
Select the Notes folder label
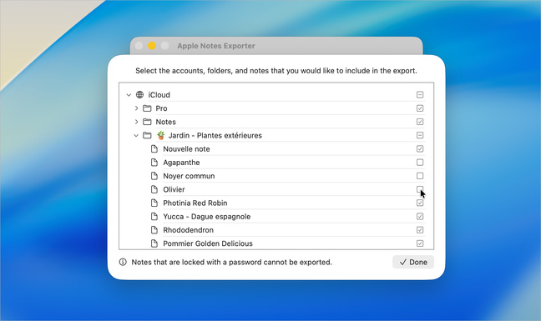[x=165, y=122]
